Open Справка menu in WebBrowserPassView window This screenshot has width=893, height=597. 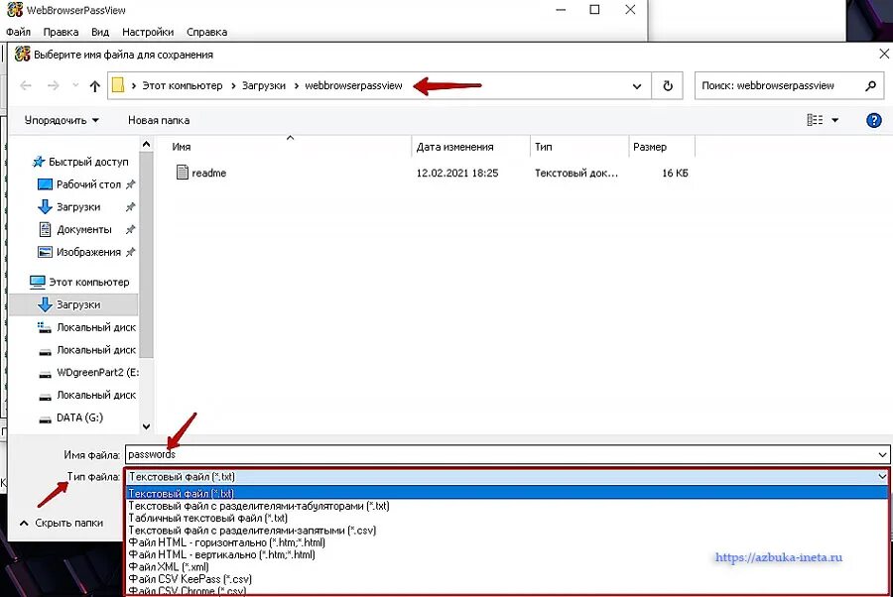pyautogui.click(x=206, y=32)
